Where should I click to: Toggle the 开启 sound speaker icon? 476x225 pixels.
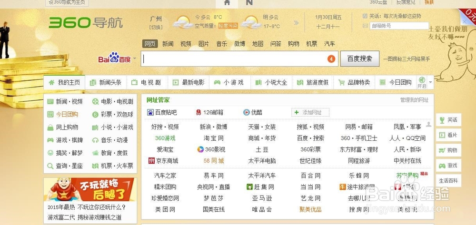tap(422, 80)
